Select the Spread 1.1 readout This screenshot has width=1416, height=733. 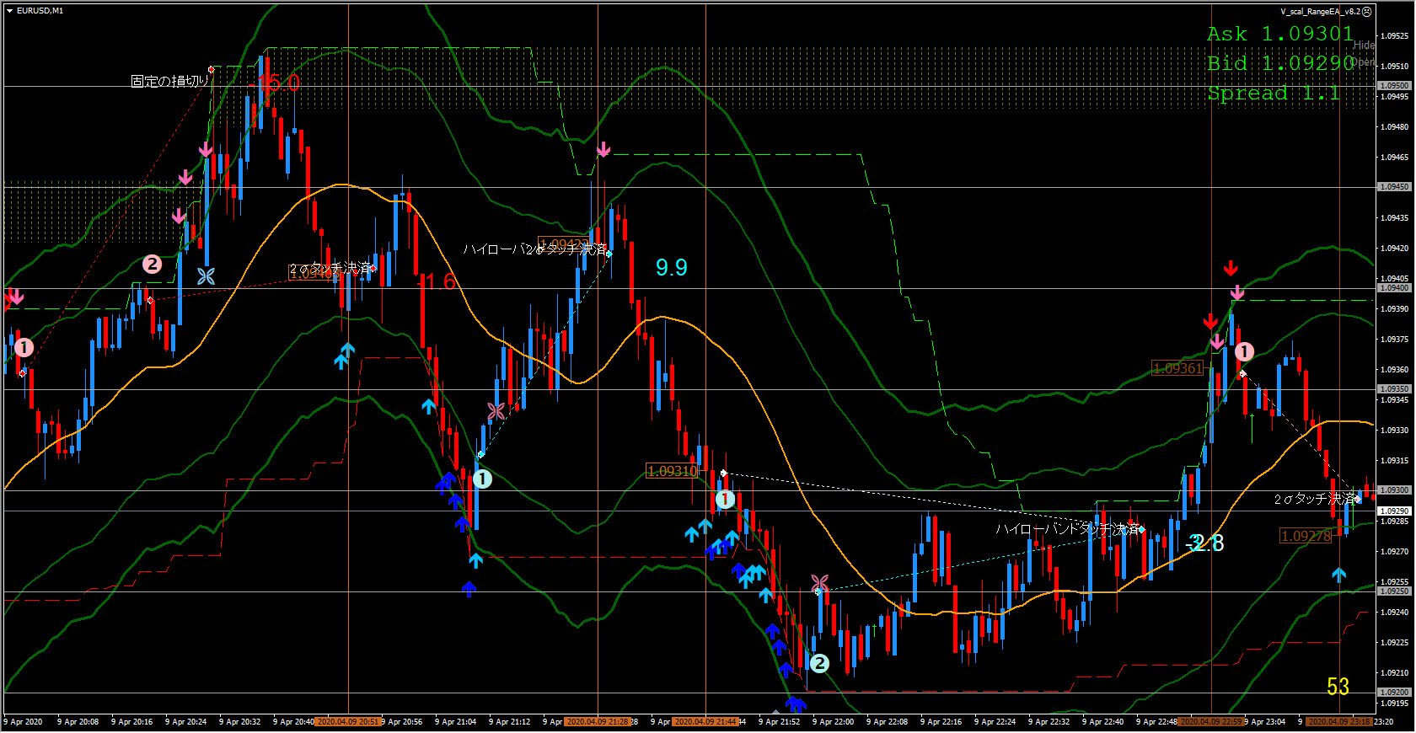[1274, 93]
